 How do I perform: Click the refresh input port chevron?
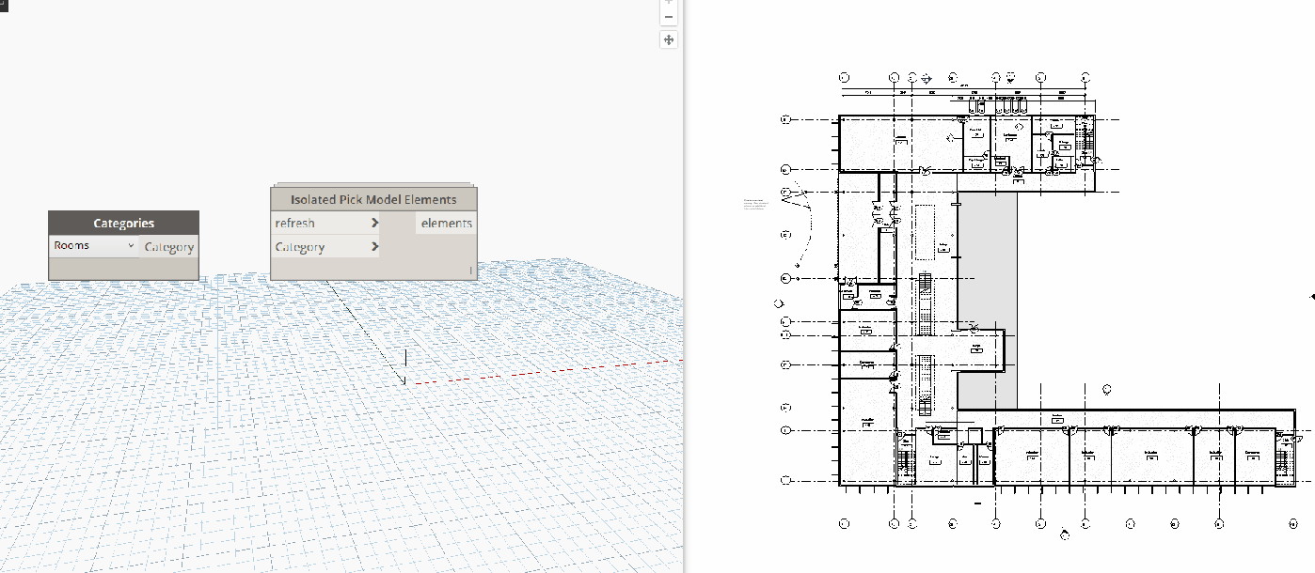[374, 223]
